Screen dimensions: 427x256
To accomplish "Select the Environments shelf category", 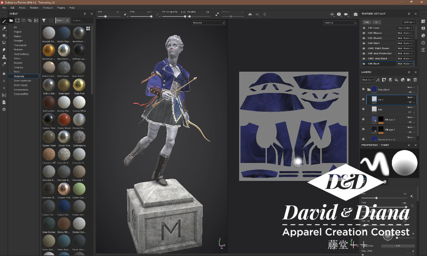I will coord(21,90).
